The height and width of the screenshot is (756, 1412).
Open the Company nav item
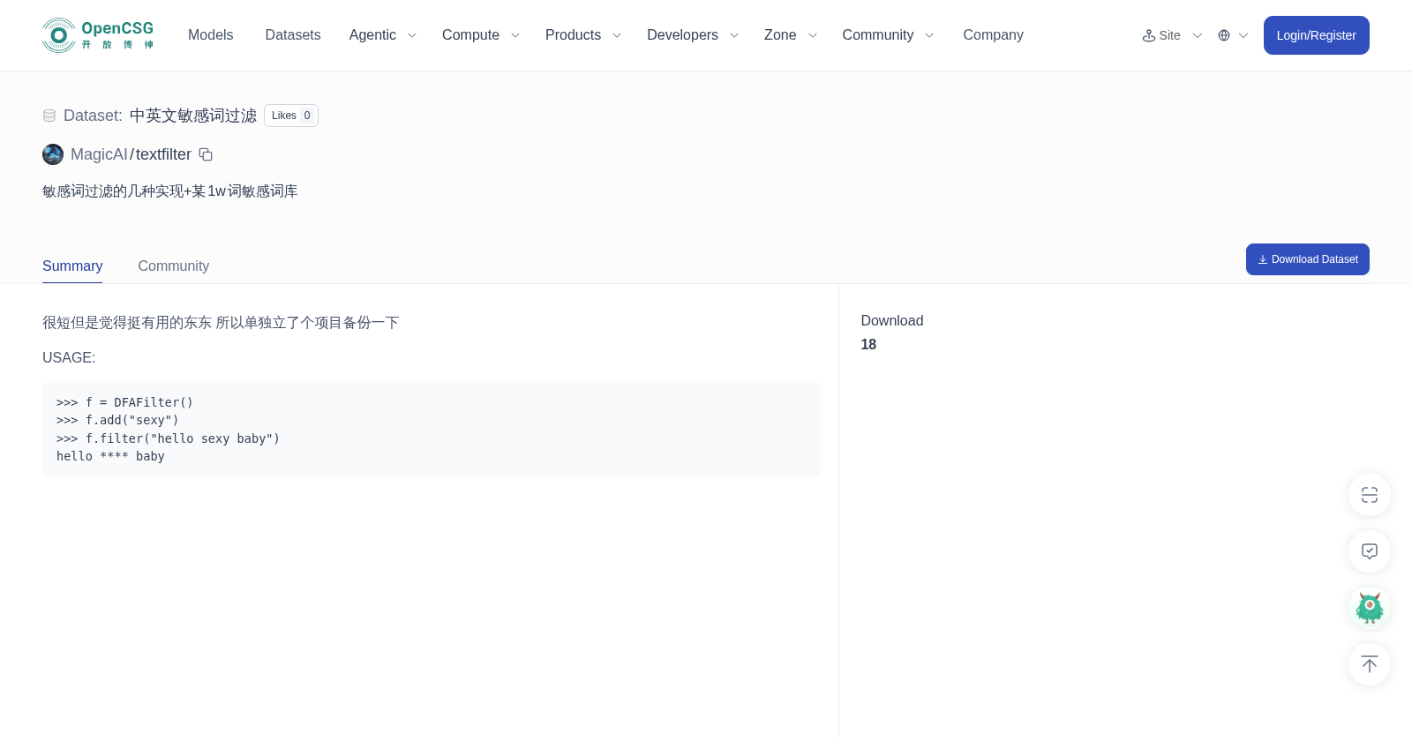point(993,35)
